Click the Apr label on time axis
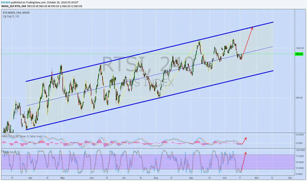 coord(30,178)
